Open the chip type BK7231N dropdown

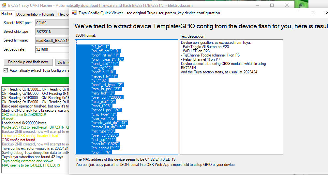[x=52, y=32]
